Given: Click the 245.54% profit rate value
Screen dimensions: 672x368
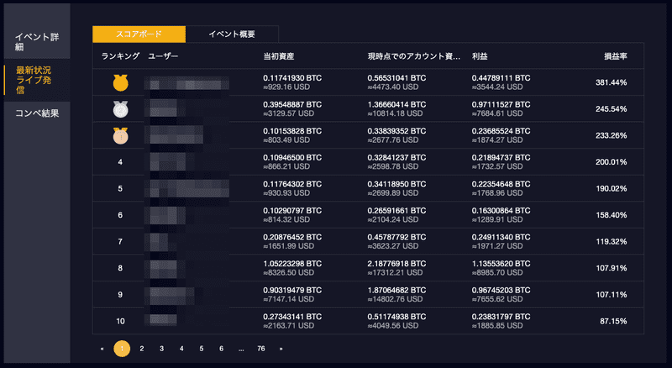Looking at the screenshot, I should point(612,109).
